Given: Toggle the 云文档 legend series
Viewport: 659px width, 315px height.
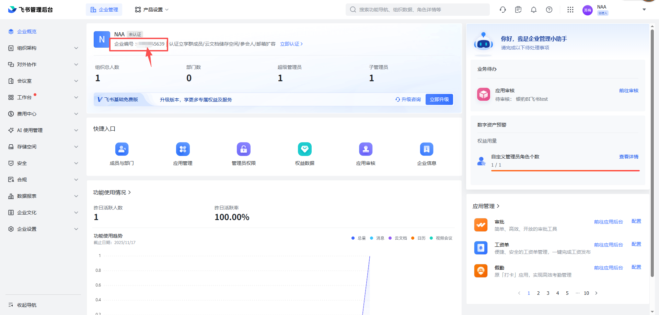Looking at the screenshot, I should coord(398,238).
